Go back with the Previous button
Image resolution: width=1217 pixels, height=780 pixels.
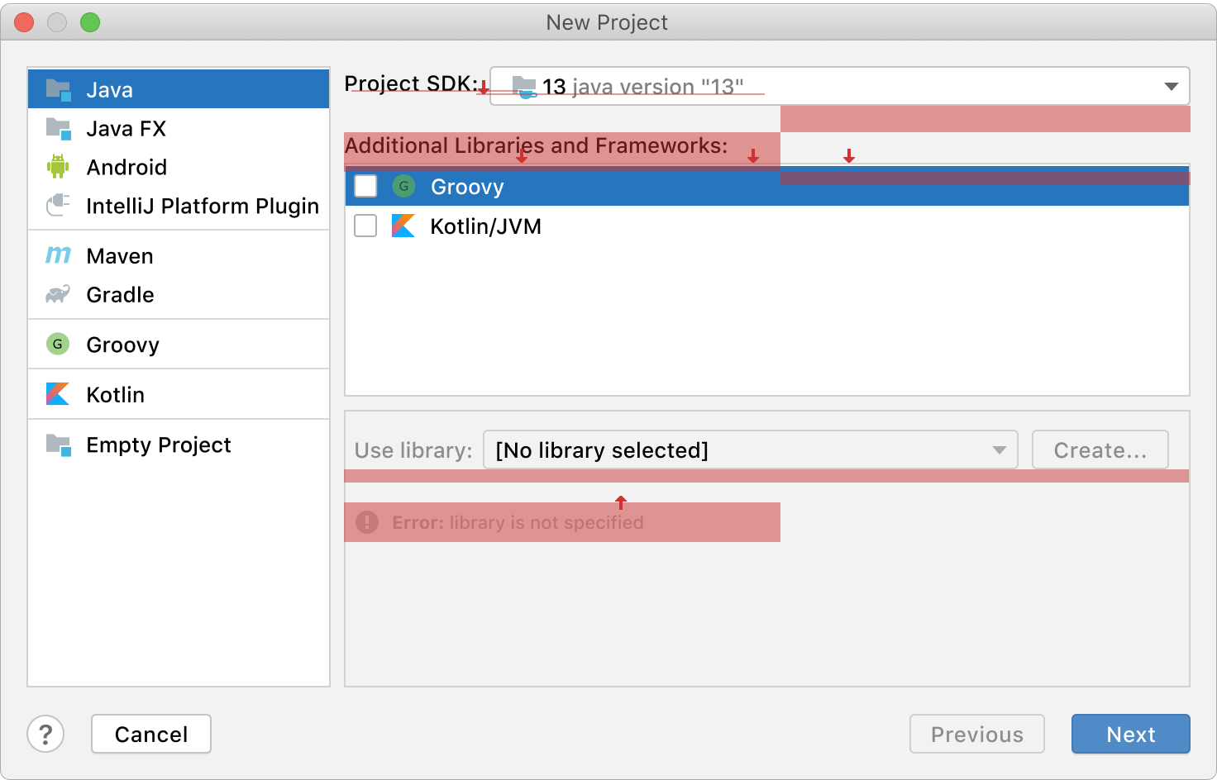click(x=976, y=734)
